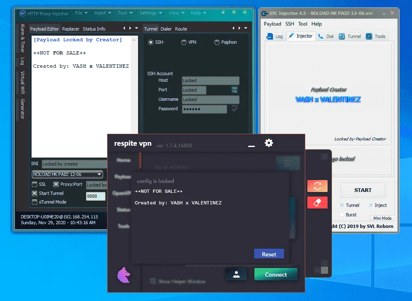
Task: Click the red eraser button in respite vpn
Action: click(x=317, y=202)
